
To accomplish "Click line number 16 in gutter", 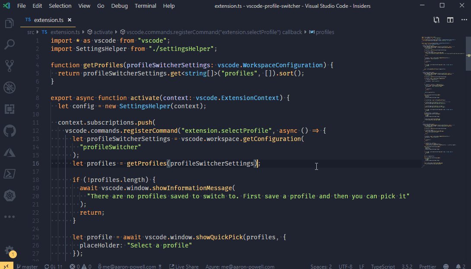I will pyautogui.click(x=35, y=163).
